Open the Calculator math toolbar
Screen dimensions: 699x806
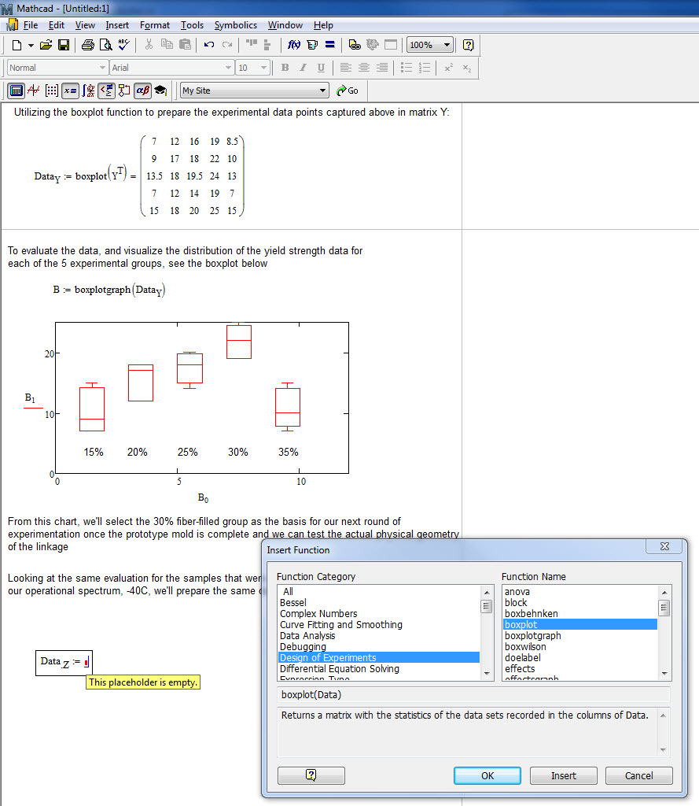(x=16, y=91)
